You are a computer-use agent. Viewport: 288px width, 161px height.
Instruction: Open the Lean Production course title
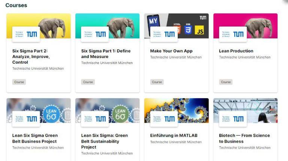point(236,51)
